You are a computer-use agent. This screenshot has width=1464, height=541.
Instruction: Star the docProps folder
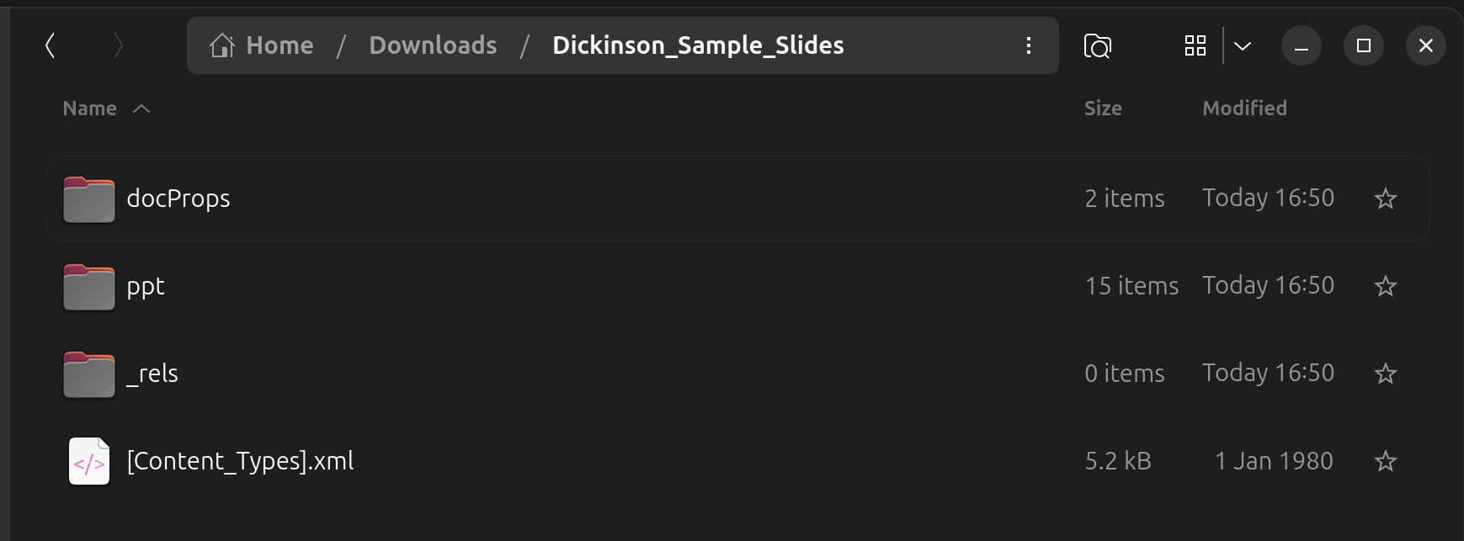point(1385,199)
